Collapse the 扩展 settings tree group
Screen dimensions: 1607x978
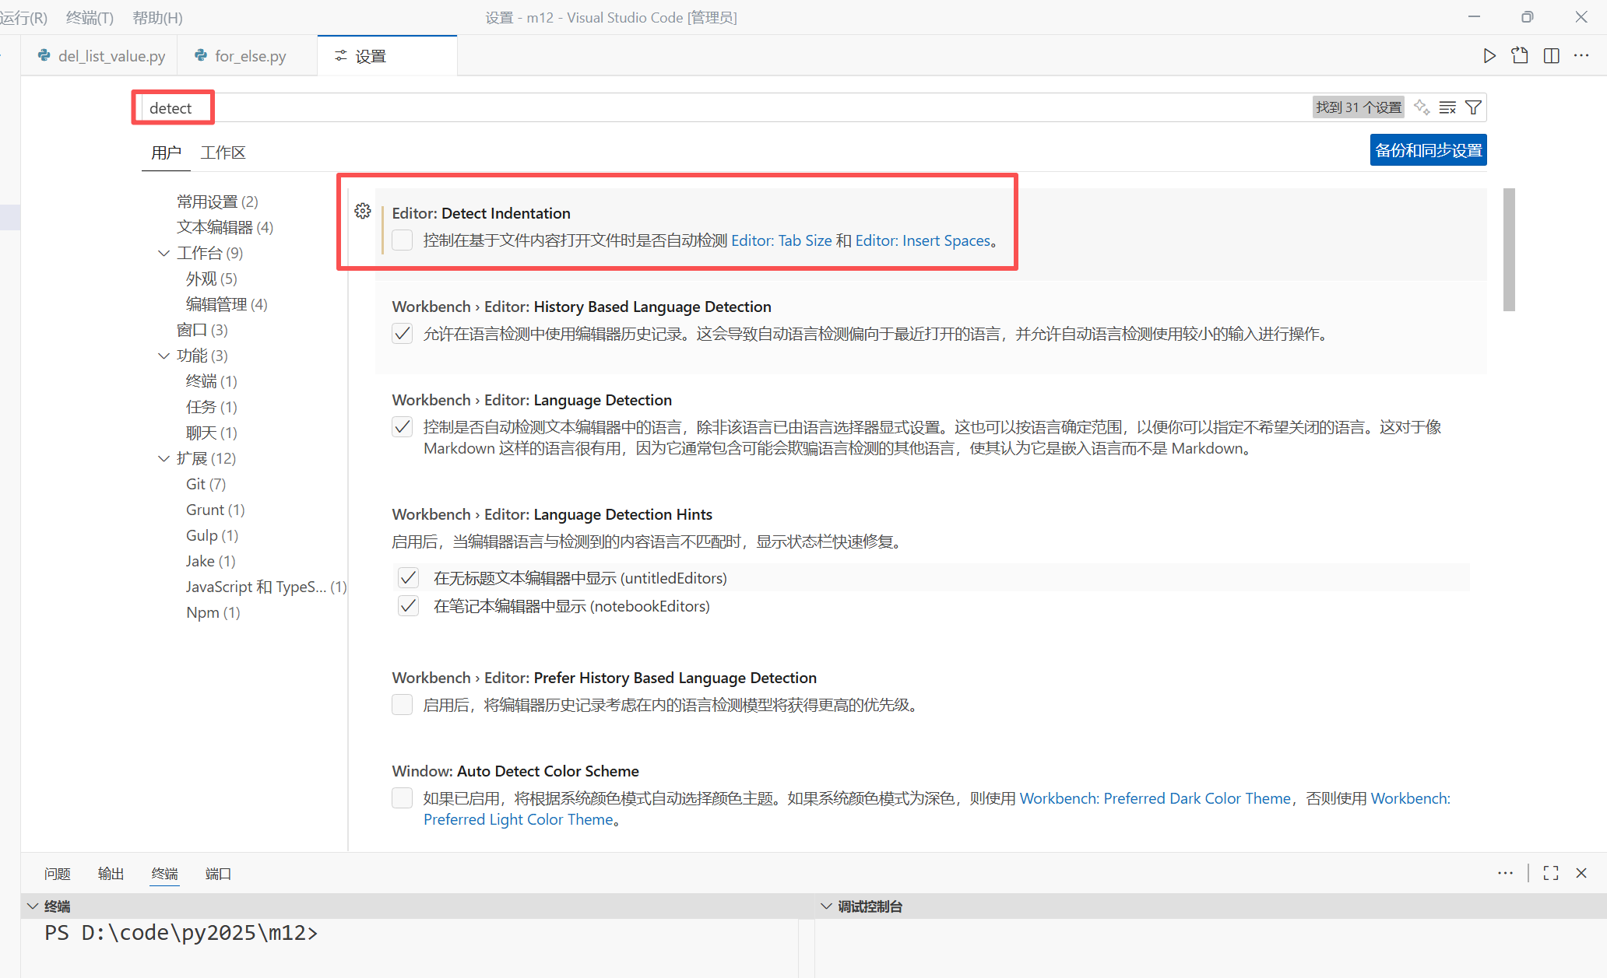(x=164, y=458)
